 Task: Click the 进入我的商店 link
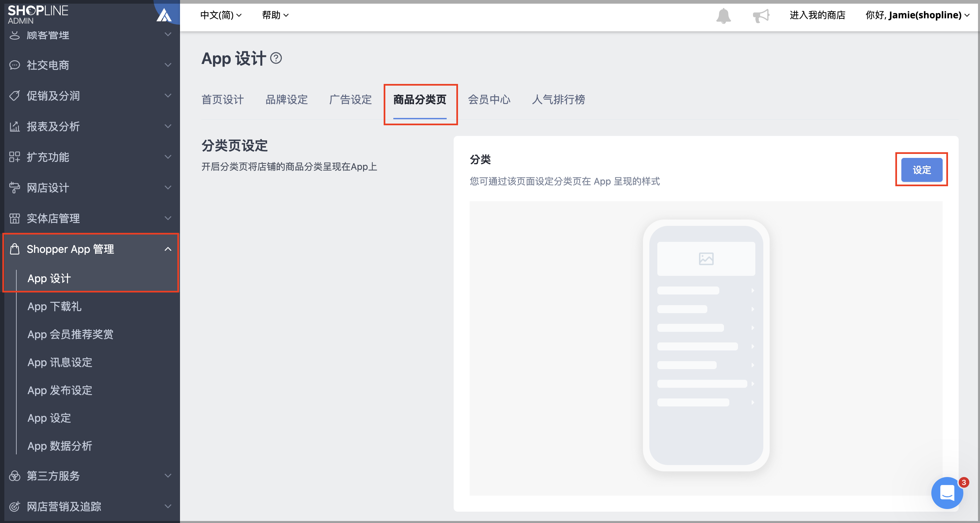[817, 15]
